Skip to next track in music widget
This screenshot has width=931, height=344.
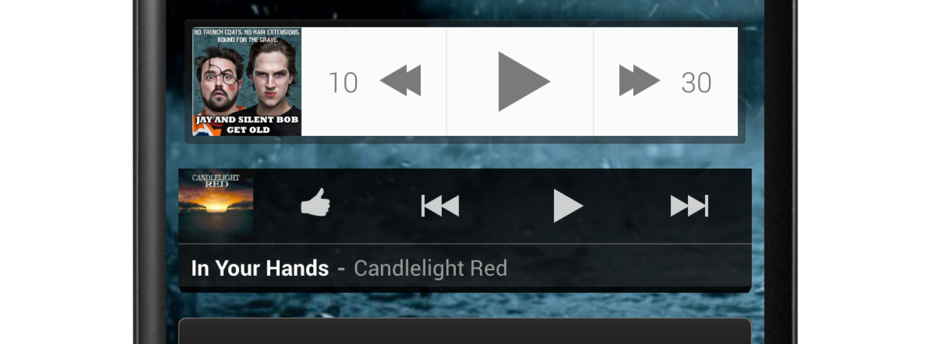pos(690,206)
